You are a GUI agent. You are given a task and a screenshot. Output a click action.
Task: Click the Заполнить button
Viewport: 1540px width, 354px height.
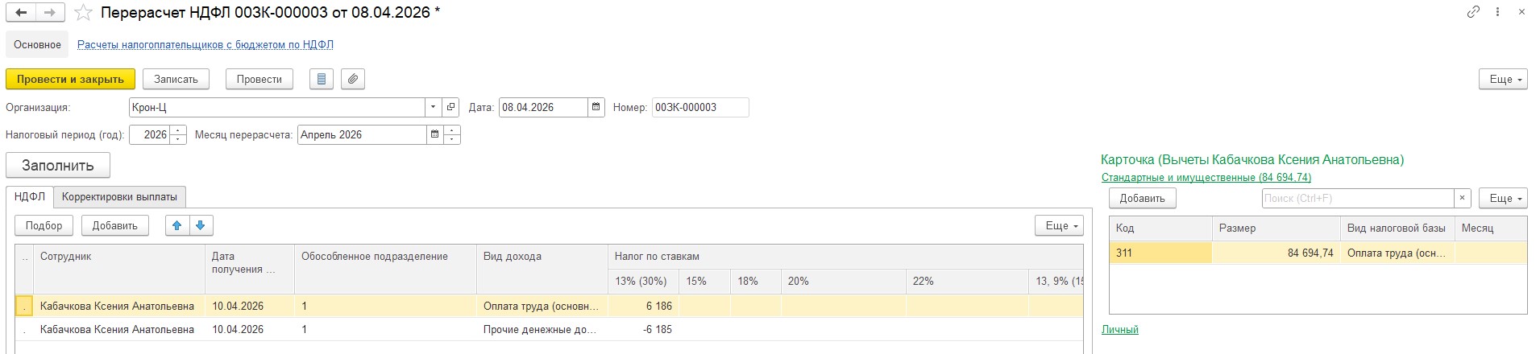coord(58,165)
